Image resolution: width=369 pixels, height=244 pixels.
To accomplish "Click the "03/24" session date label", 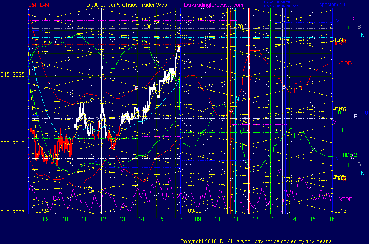I will tap(42, 211).
